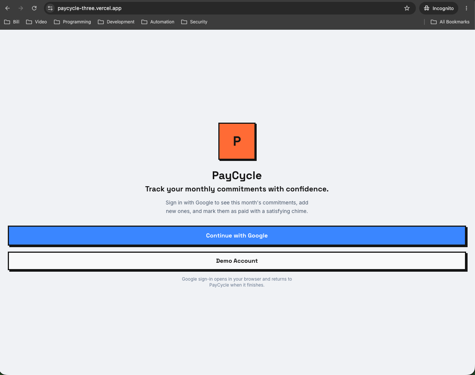Click the address bar URL paycycle-three.vercel.app
475x375 pixels.
90,8
